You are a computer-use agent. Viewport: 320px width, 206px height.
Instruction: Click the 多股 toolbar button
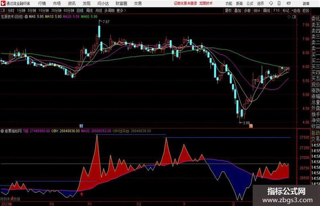click(247, 10)
